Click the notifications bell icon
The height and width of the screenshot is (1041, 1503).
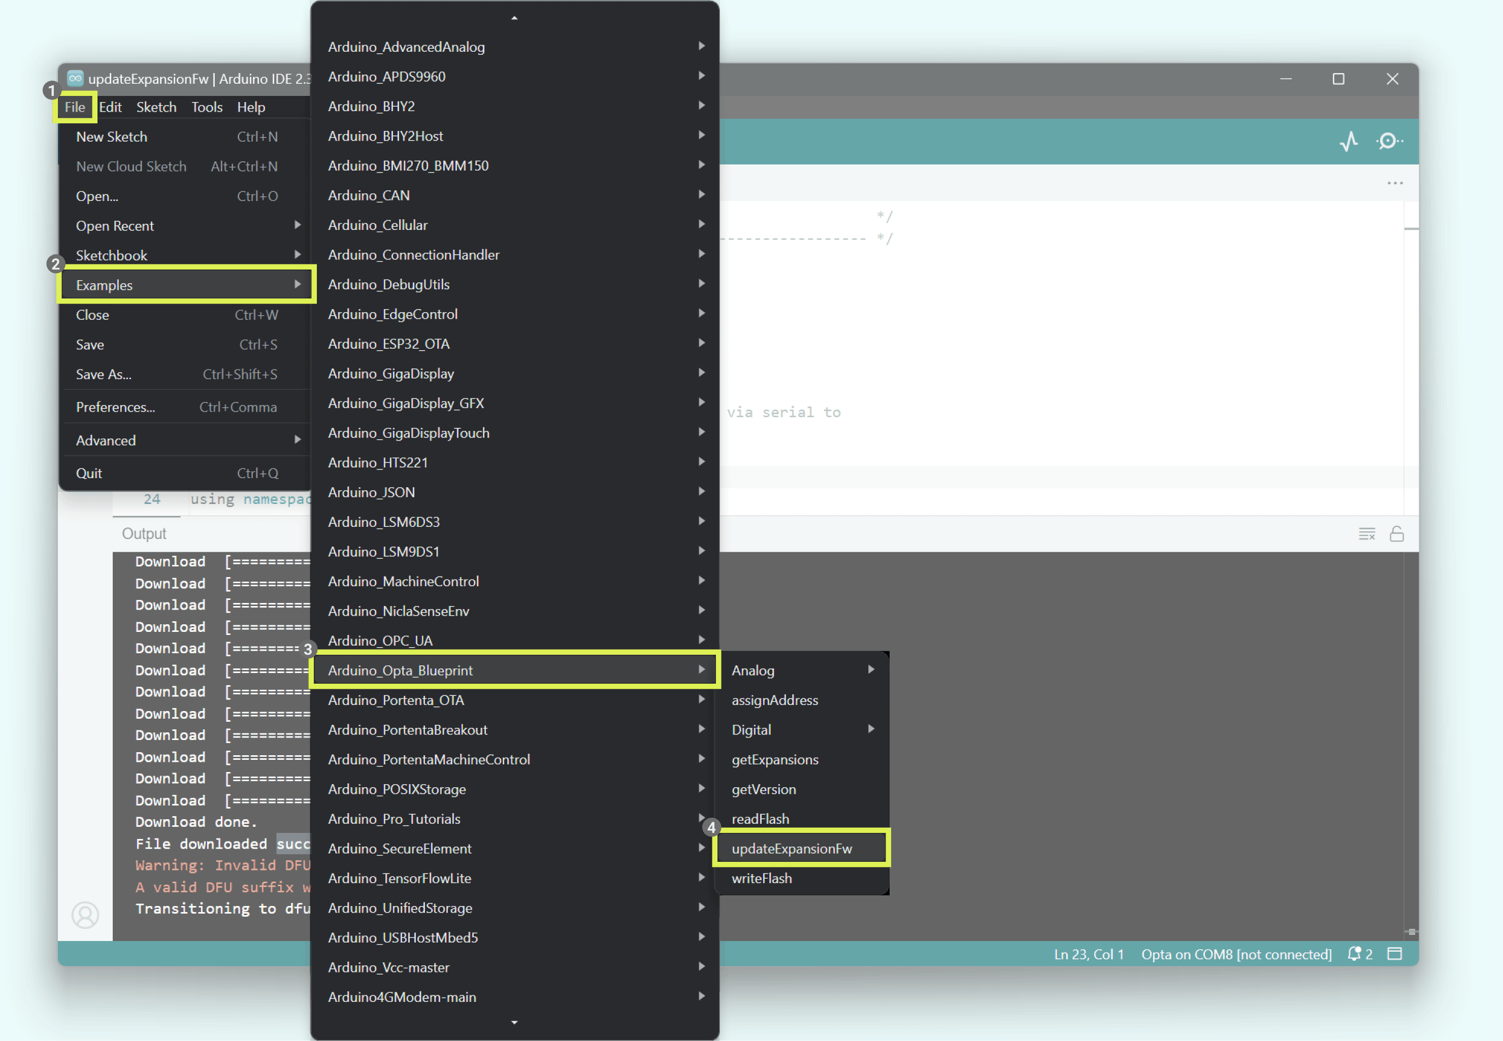pos(1354,954)
